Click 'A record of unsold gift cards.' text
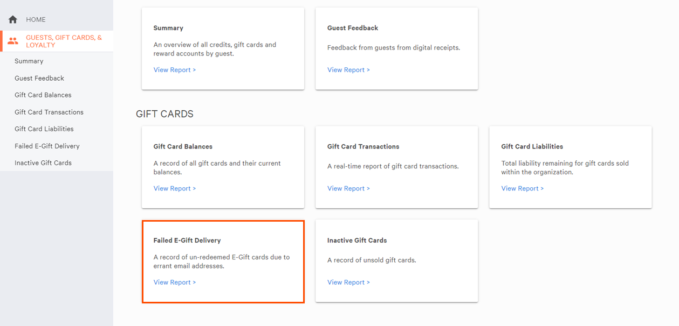 click(x=372, y=260)
